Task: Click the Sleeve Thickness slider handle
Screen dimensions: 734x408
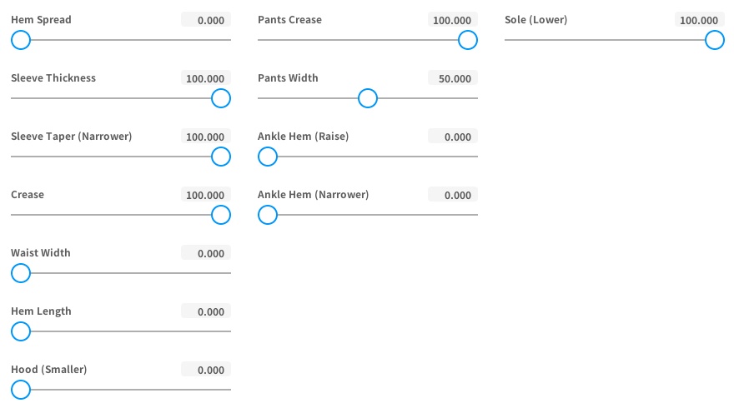Action: tap(221, 98)
